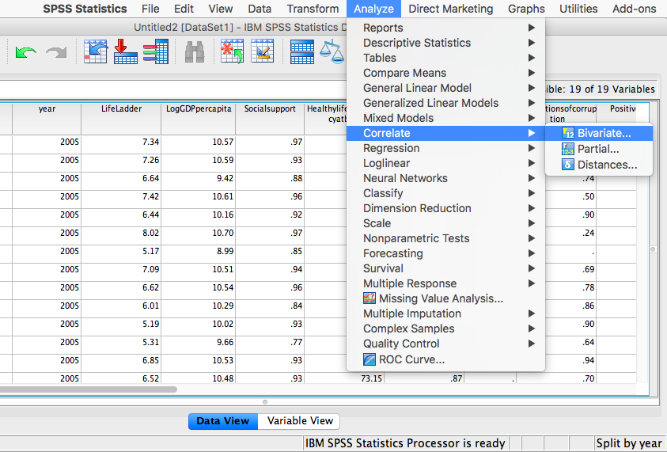The image size is (667, 452).
Task: Open the SPSS Statistics application menu
Action: click(85, 9)
